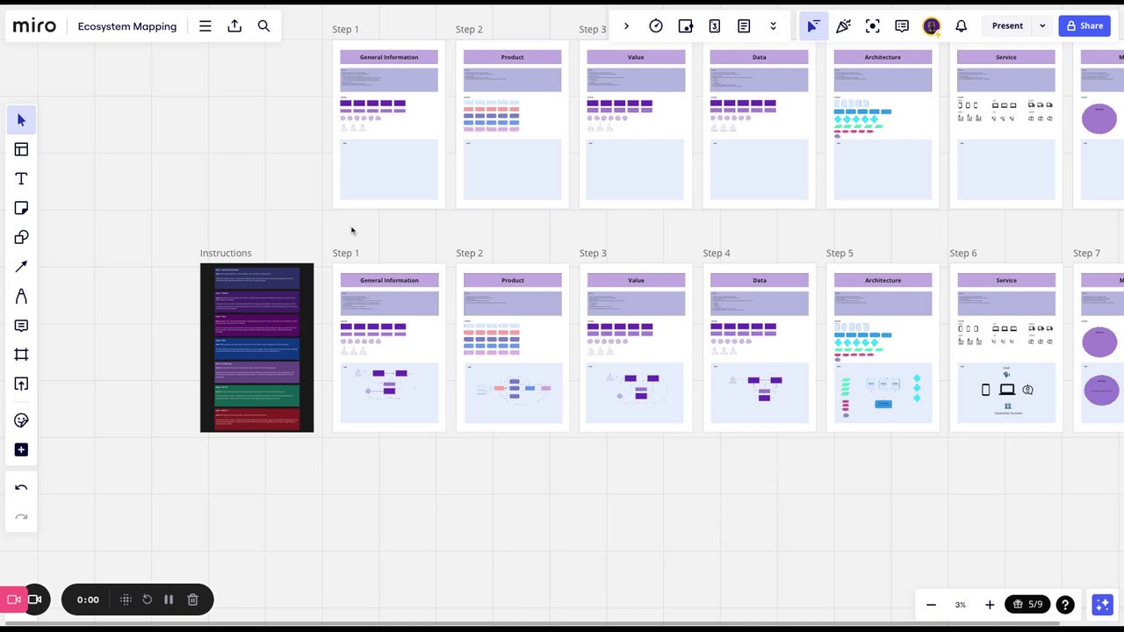1124x632 pixels.
Task: Open more tools plus button
Action: click(x=21, y=449)
